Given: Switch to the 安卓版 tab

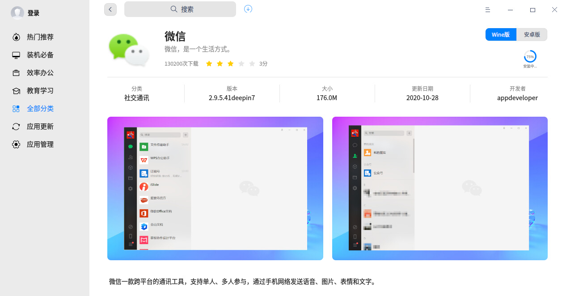Looking at the screenshot, I should click(x=532, y=34).
